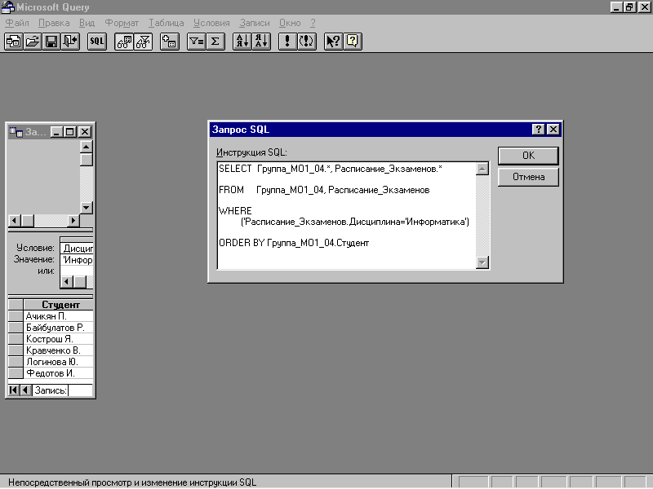Click the Return Data door icon
The width and height of the screenshot is (653, 489).
click(70, 42)
